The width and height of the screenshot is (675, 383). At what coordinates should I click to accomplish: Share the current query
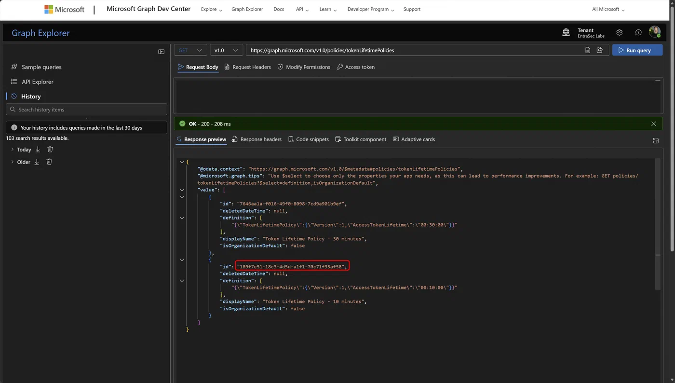(x=600, y=50)
